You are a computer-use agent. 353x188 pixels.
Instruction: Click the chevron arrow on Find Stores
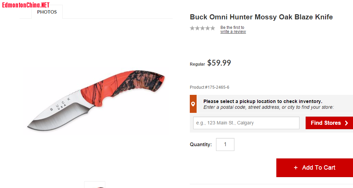[347, 123]
